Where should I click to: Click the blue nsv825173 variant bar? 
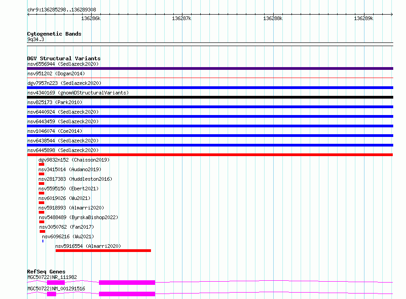click(210, 107)
